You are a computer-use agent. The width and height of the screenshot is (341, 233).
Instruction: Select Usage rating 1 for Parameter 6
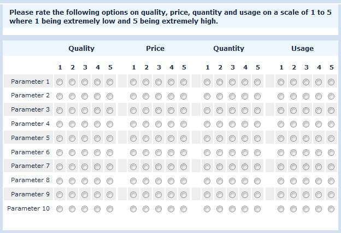point(281,153)
